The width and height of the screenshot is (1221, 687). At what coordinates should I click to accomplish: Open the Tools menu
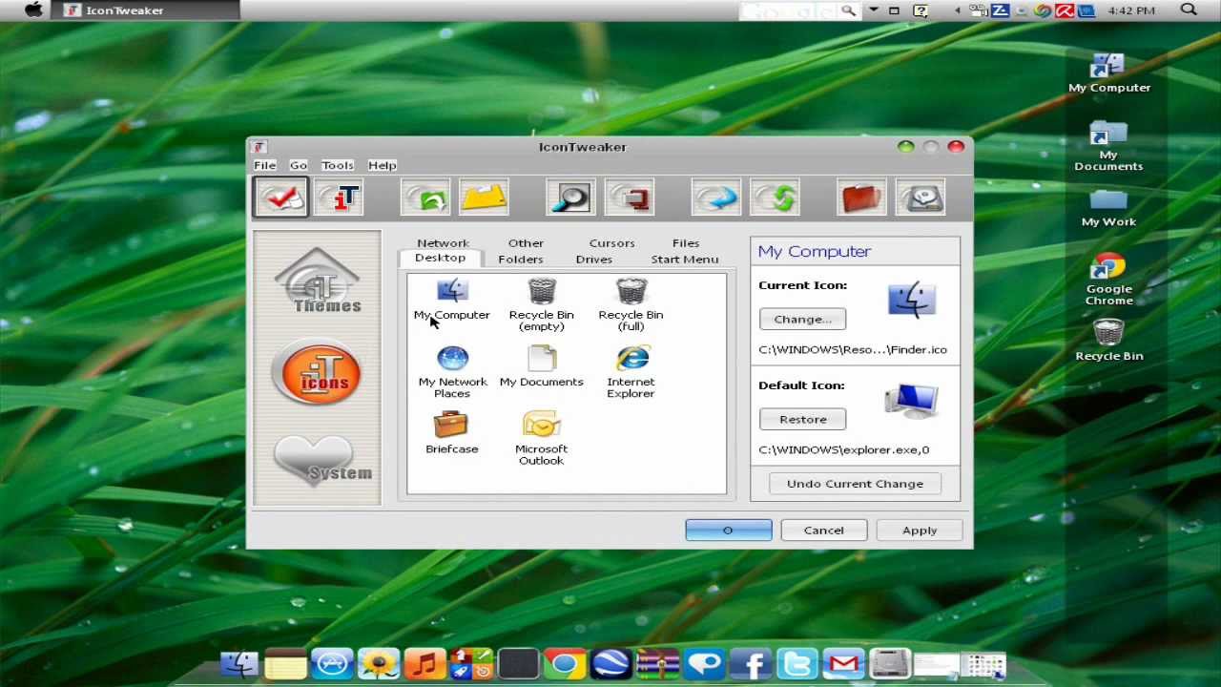point(338,165)
